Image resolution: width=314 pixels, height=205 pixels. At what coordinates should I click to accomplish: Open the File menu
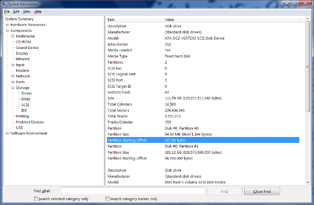[x=7, y=12]
